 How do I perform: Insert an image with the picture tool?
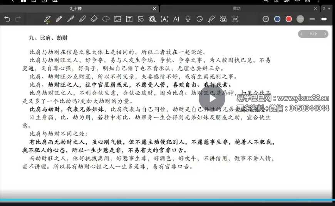coord(117,19)
